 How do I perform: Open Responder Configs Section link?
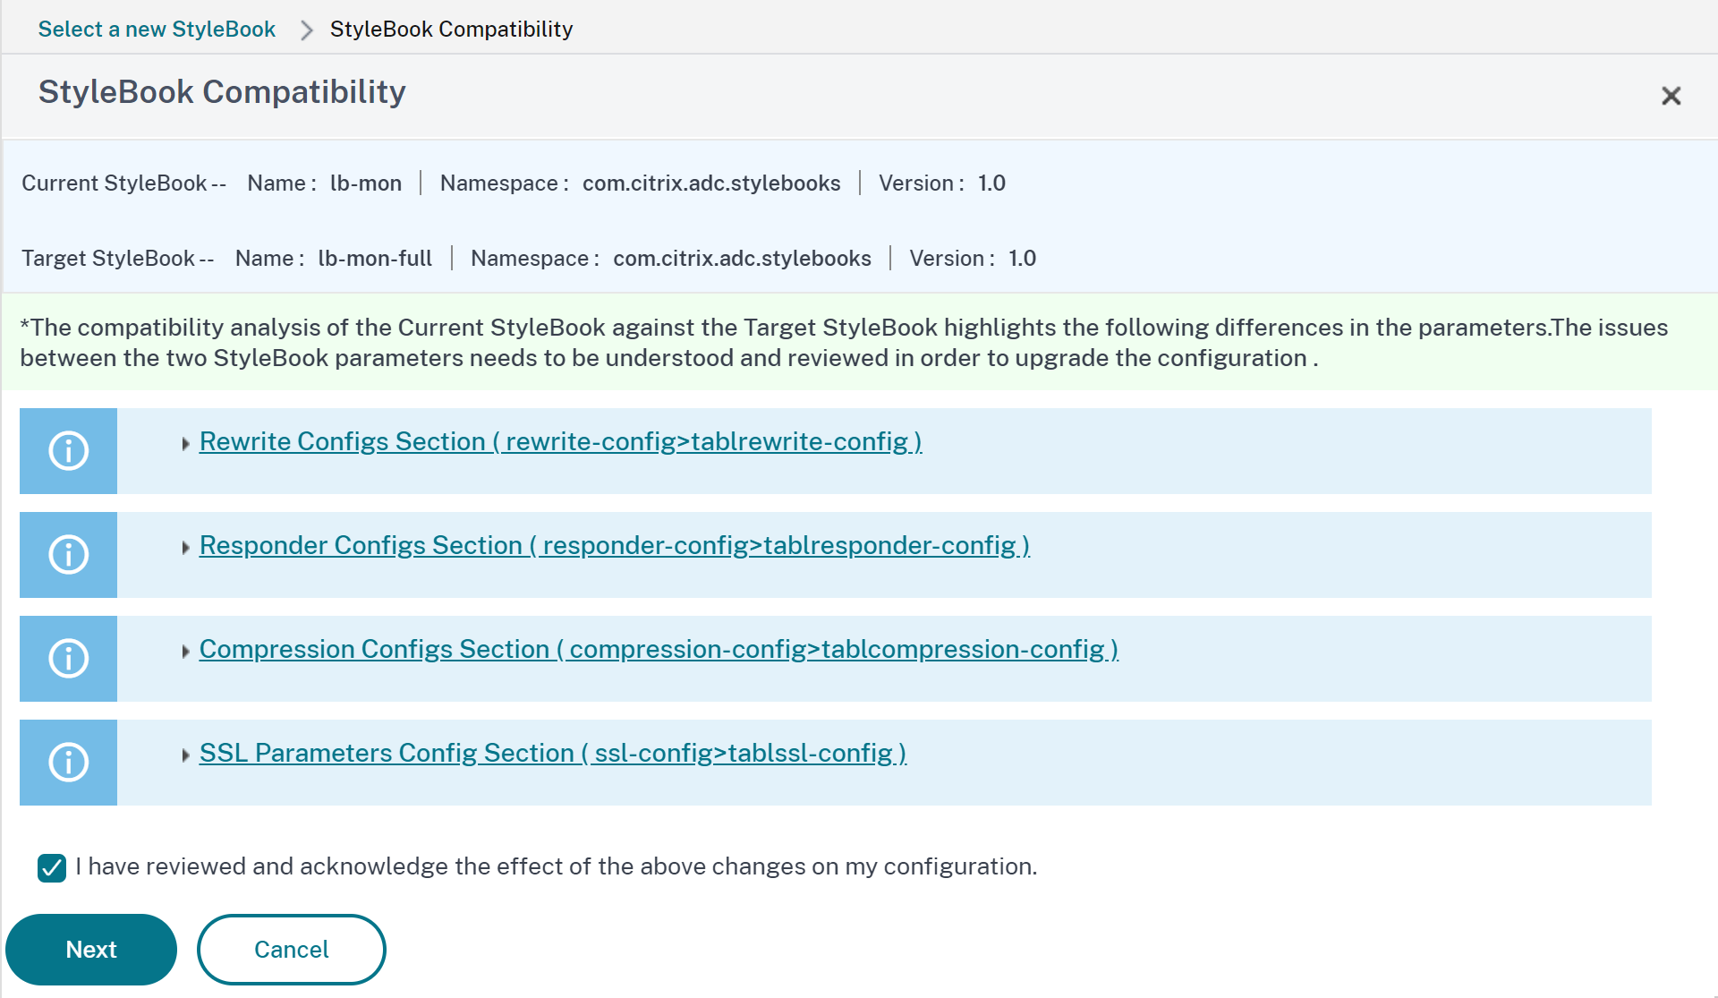point(615,545)
